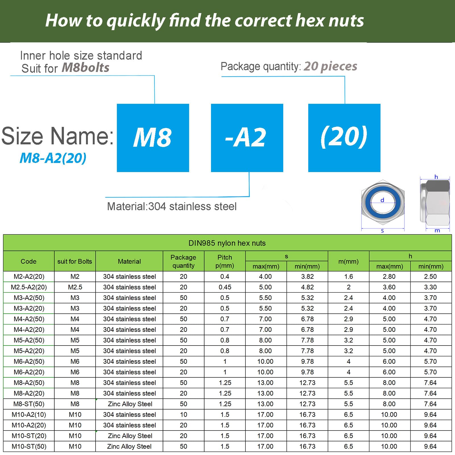This screenshot has height=455, width=455.
Task: Select the 'M8-A2(50)' code cell
Action: pyautogui.click(x=29, y=383)
